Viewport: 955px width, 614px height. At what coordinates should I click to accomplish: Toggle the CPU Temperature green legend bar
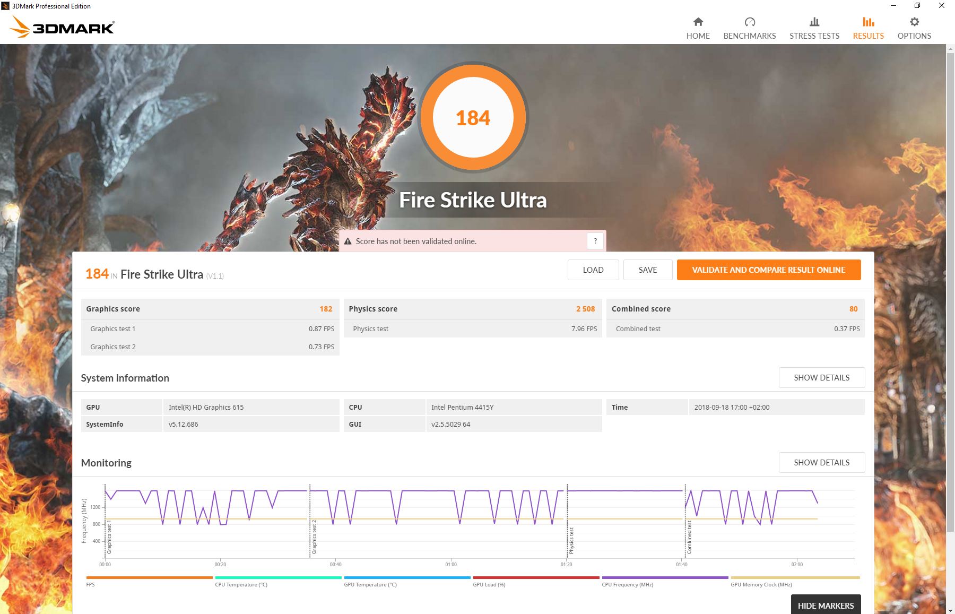pyautogui.click(x=278, y=577)
